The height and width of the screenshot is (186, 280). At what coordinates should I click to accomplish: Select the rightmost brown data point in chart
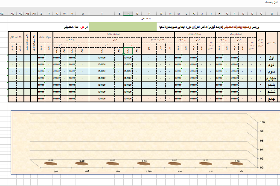point(236,163)
